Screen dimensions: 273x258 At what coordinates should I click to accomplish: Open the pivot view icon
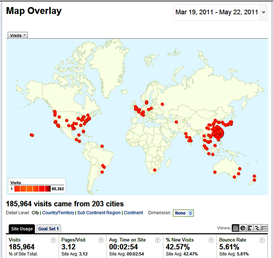click(x=264, y=228)
